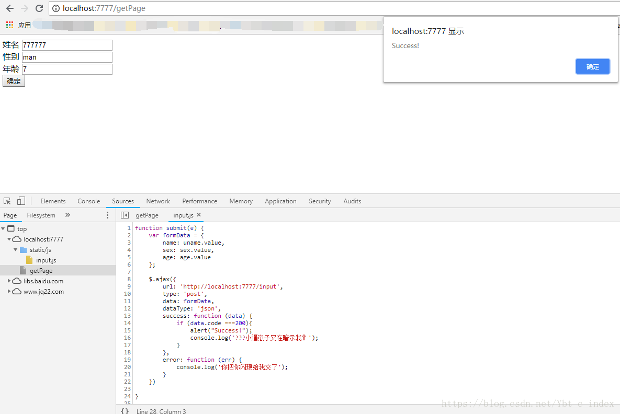Reload the page with the refresh icon
This screenshot has height=414, width=620.
tap(39, 8)
